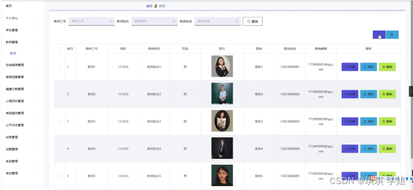Click the 职称4 cell
The image size is (413, 190).
click(x=259, y=148)
